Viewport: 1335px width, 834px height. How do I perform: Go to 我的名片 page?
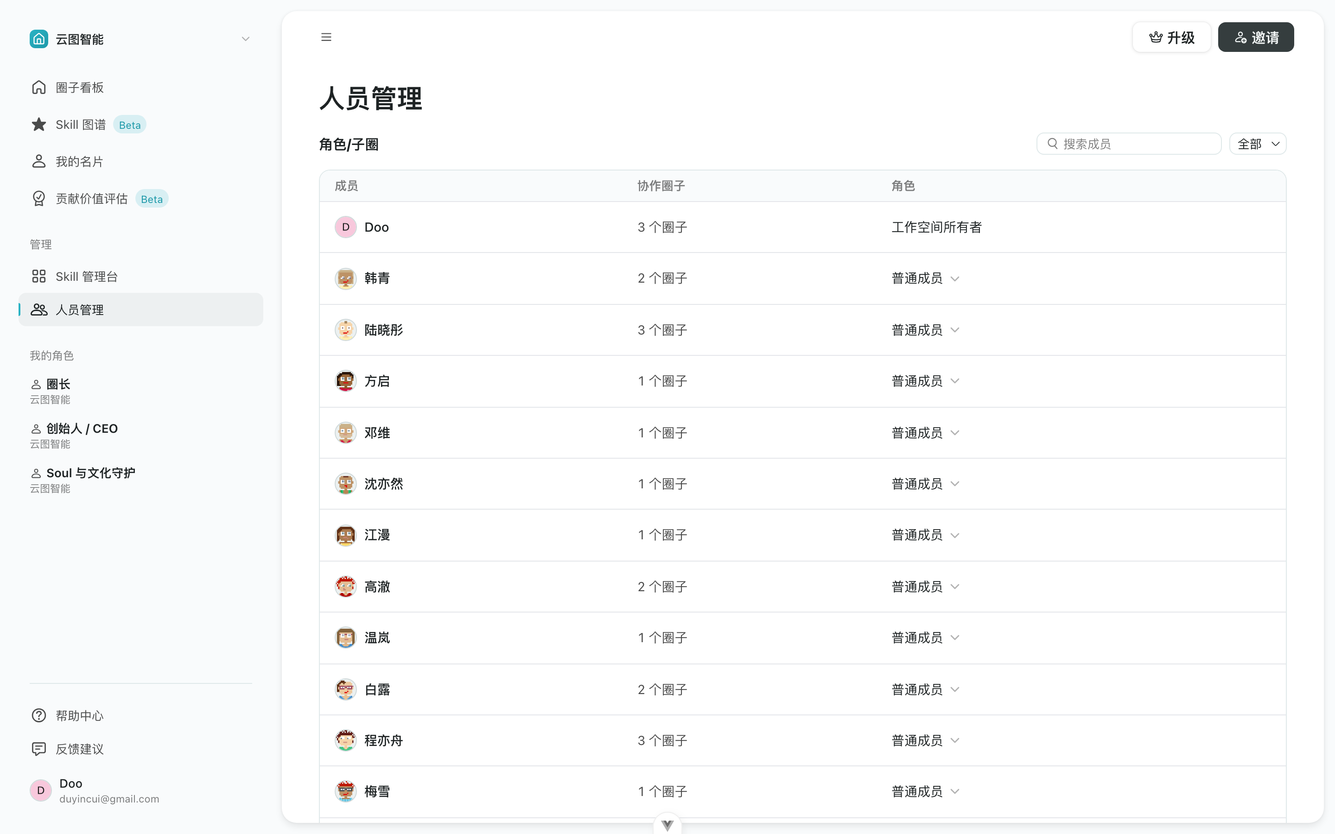pyautogui.click(x=140, y=162)
